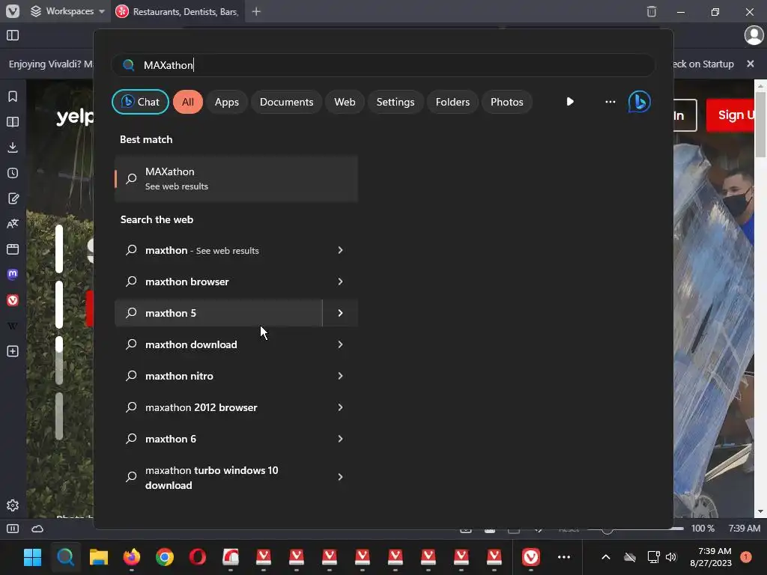This screenshot has width=767, height=575.
Task: Click the profile avatar icon
Action: click(x=754, y=35)
